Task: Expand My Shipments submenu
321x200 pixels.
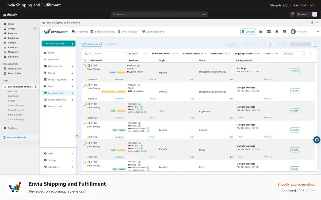Action: tap(72, 66)
